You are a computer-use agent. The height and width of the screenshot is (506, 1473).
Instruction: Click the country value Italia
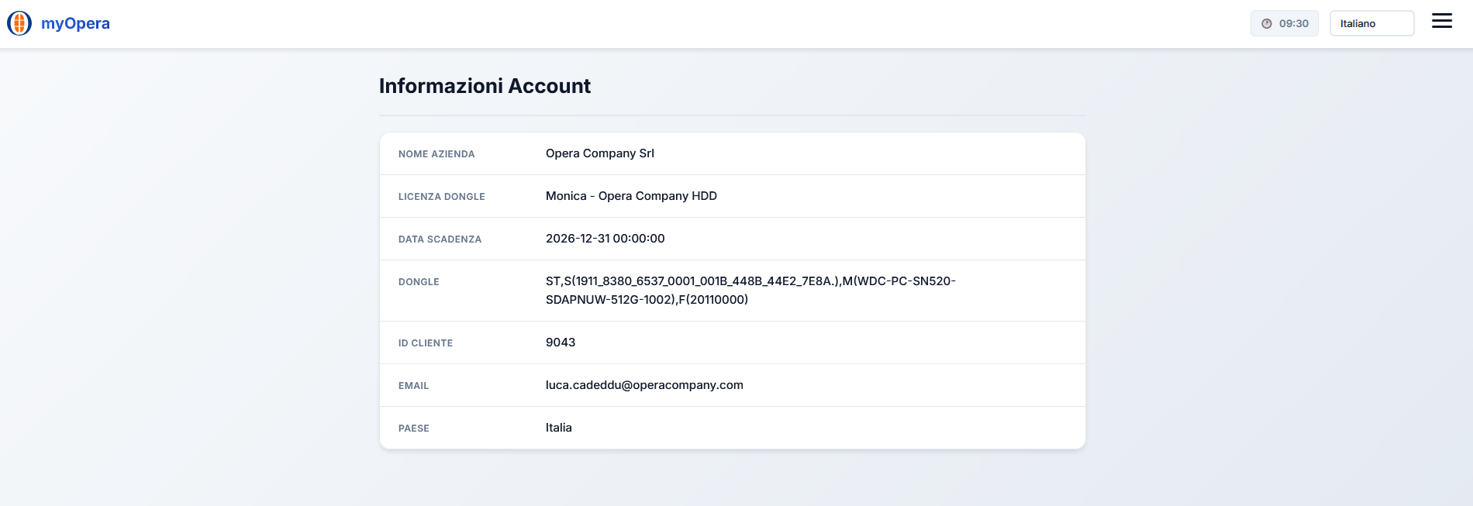point(558,428)
